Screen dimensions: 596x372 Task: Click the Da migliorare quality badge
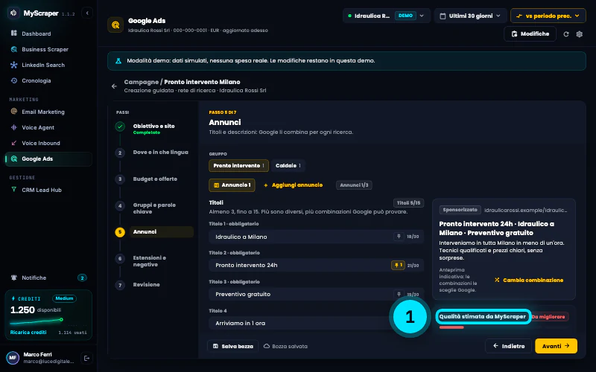(549, 317)
